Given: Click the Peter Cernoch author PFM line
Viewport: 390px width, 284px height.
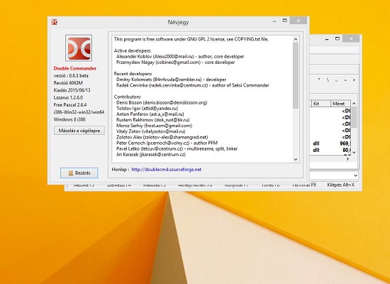Looking at the screenshot, I should tap(167, 143).
